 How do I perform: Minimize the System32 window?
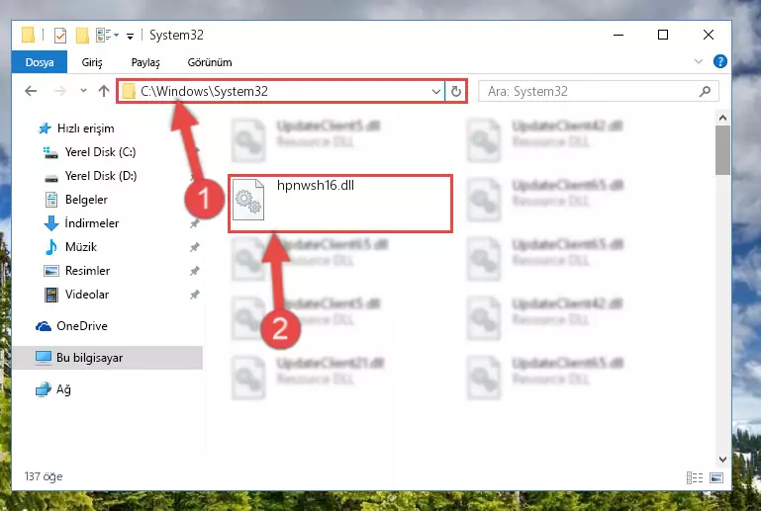(x=618, y=35)
